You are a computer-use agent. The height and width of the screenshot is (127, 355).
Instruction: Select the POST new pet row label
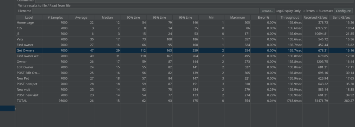coord(27,84)
